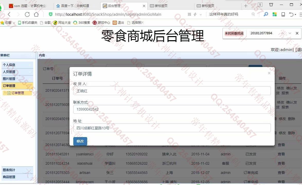Close the find-in-page bar

[297, 33]
